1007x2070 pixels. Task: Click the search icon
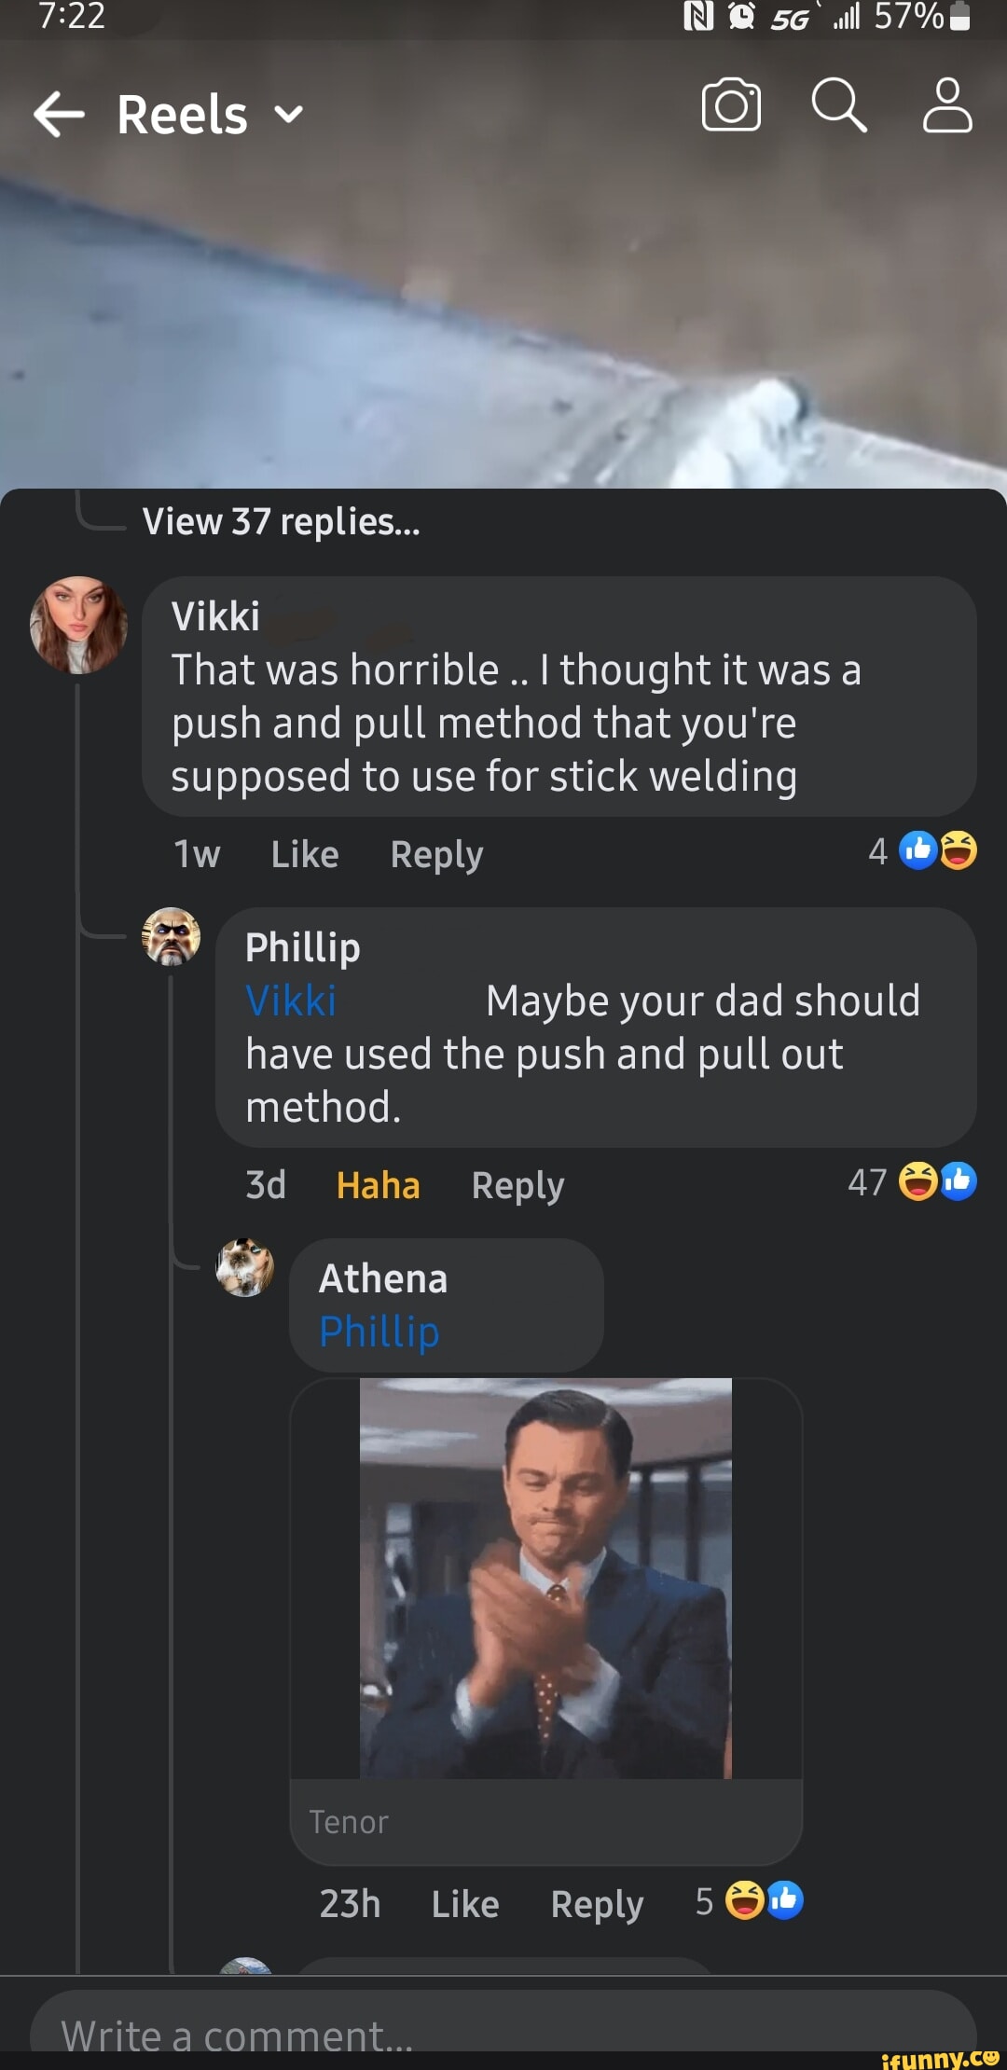pos(838,105)
